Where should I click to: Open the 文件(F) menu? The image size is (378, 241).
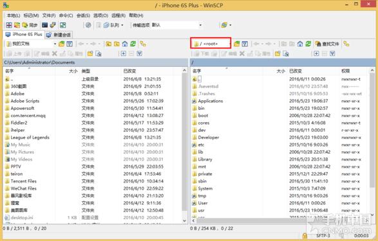coord(49,15)
